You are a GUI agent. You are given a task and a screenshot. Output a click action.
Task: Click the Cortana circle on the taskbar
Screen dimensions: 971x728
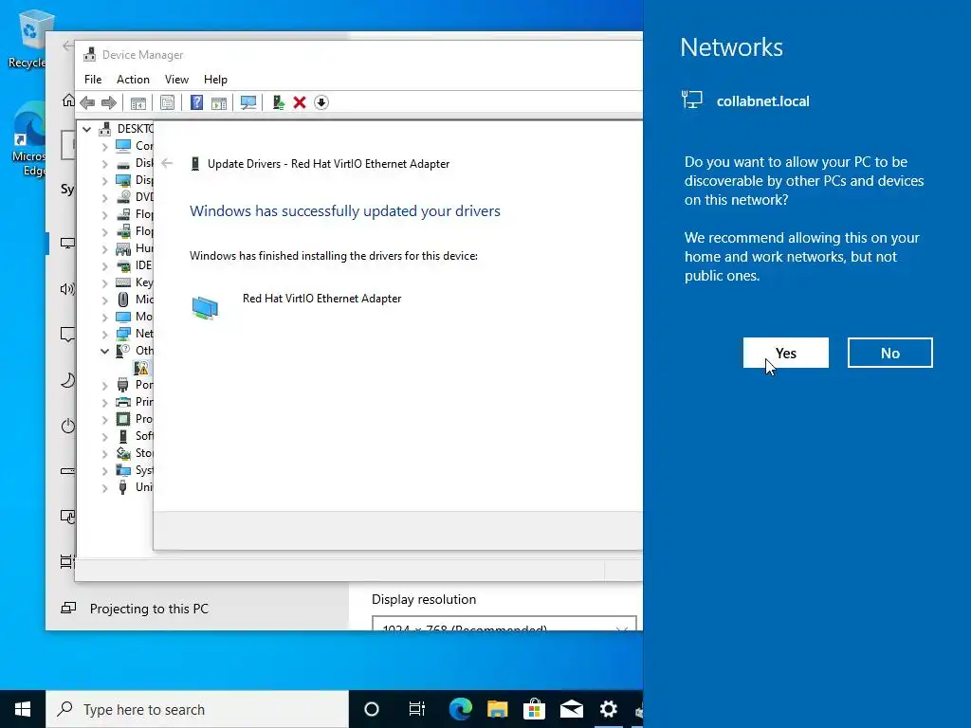pos(372,709)
